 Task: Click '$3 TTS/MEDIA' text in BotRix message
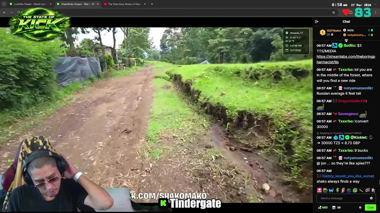pyautogui.click(x=339, y=48)
